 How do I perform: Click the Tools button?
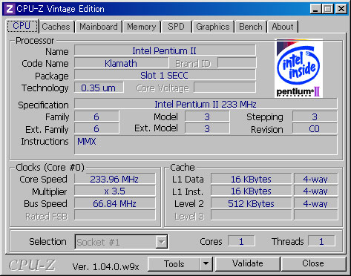(174, 264)
